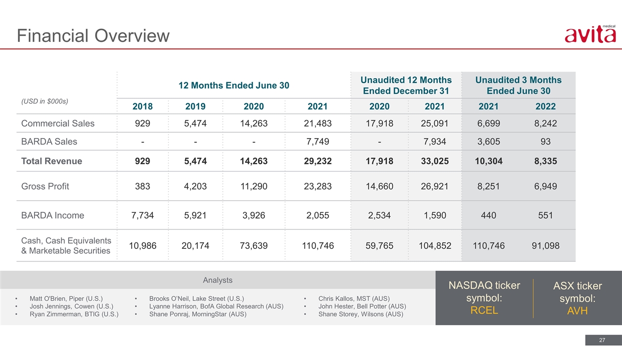This screenshot has height=350, width=622.
Task: Select Commercial Sales value 8,242
Action: [545, 123]
